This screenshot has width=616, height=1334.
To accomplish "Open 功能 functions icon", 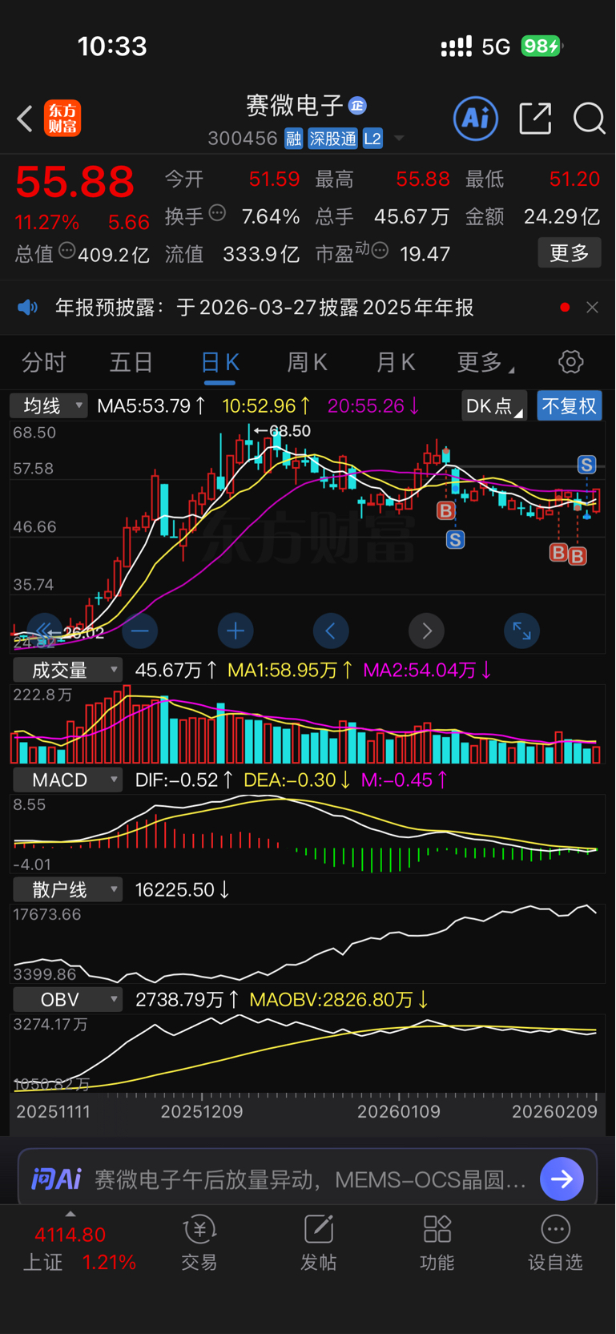I will click(437, 1243).
